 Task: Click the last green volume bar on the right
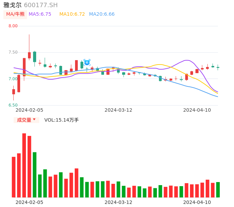218,190
